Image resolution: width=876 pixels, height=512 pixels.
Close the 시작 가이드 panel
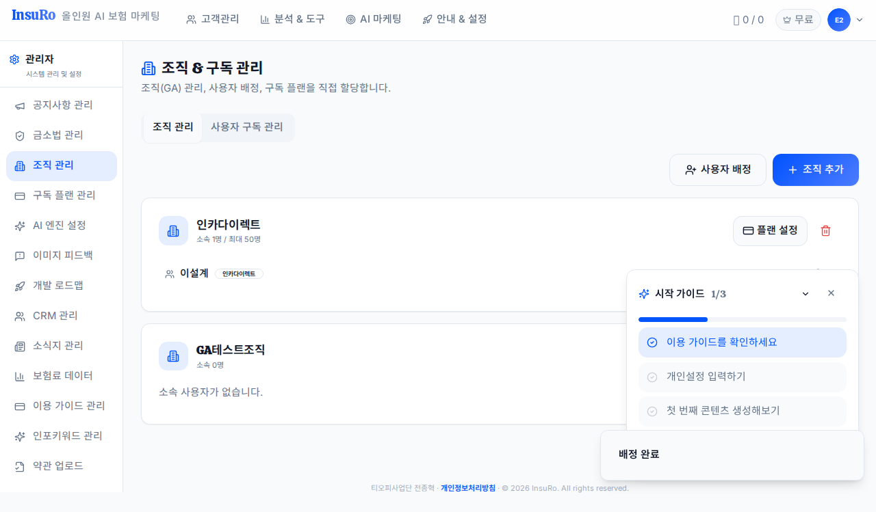(831, 293)
